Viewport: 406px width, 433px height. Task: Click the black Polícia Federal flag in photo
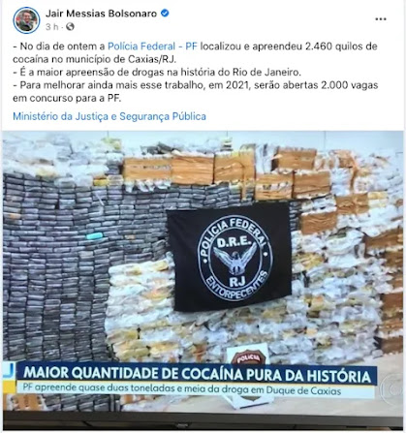230,258
